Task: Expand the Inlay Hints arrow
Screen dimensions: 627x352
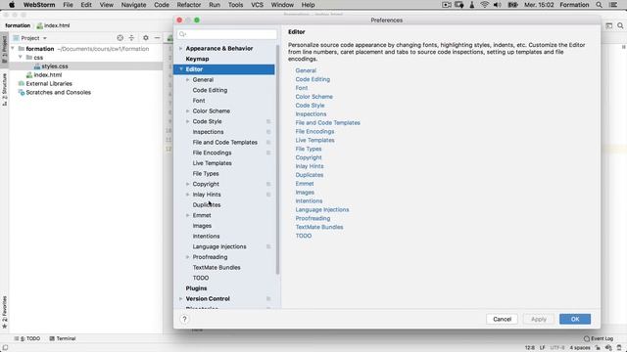Action: 187,195
